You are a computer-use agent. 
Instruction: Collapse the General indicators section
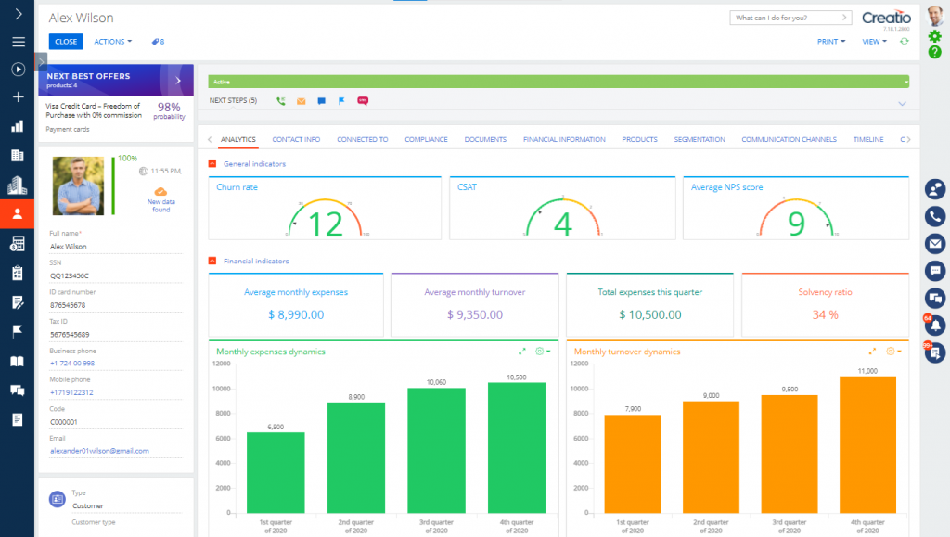[212, 164]
